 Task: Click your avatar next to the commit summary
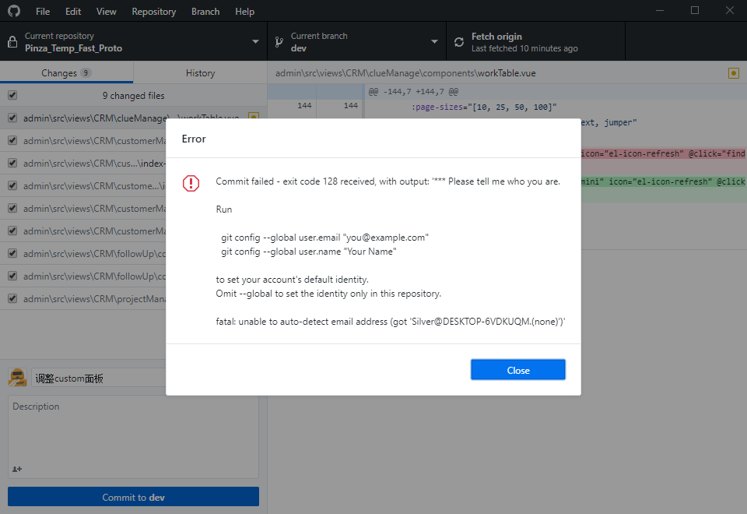(x=16, y=376)
